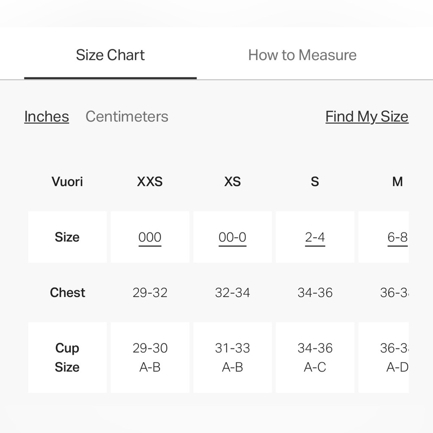Click the Chest row label
Image resolution: width=433 pixels, height=433 pixels.
[68, 292]
